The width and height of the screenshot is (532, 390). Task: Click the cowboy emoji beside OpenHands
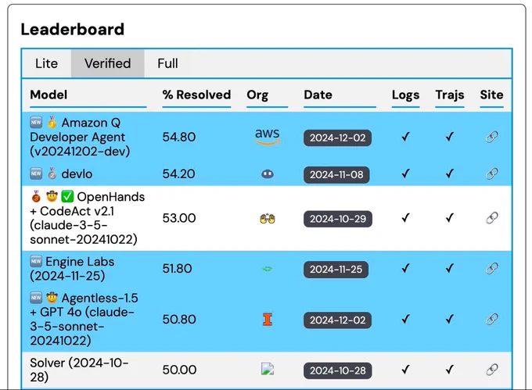point(52,196)
